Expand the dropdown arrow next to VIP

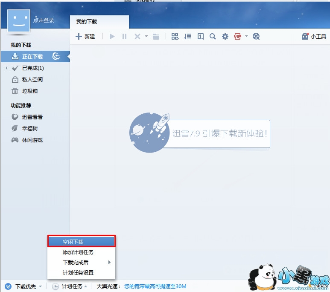coord(246,36)
